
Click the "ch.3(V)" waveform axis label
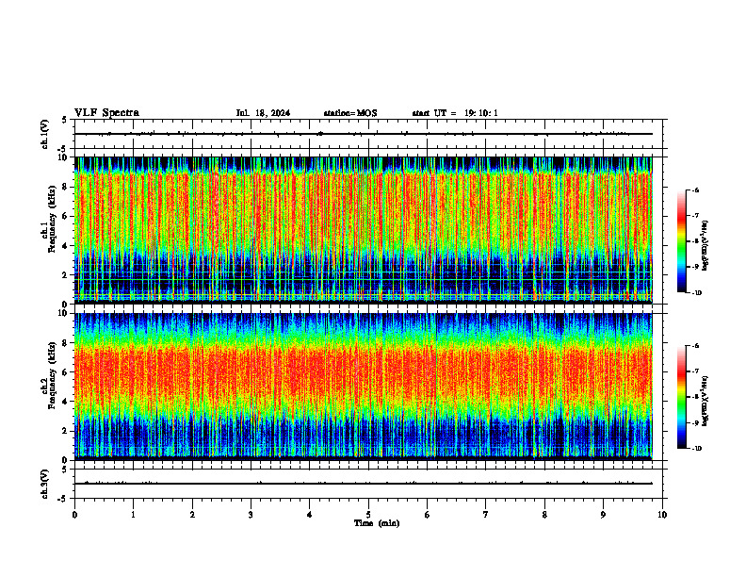[45, 484]
